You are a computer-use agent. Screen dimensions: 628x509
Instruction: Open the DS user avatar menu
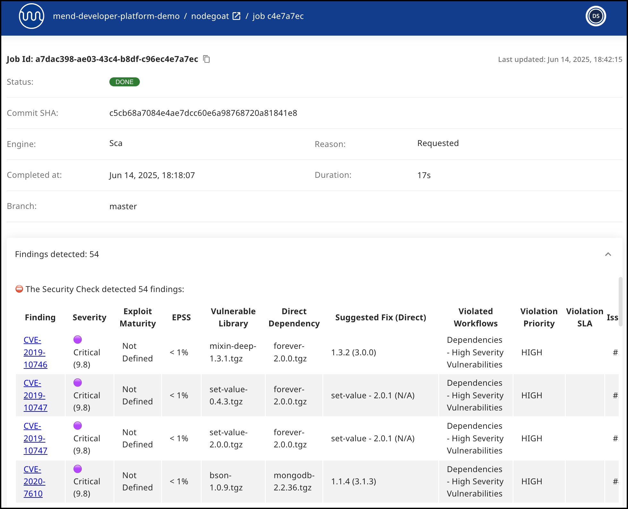pos(595,16)
